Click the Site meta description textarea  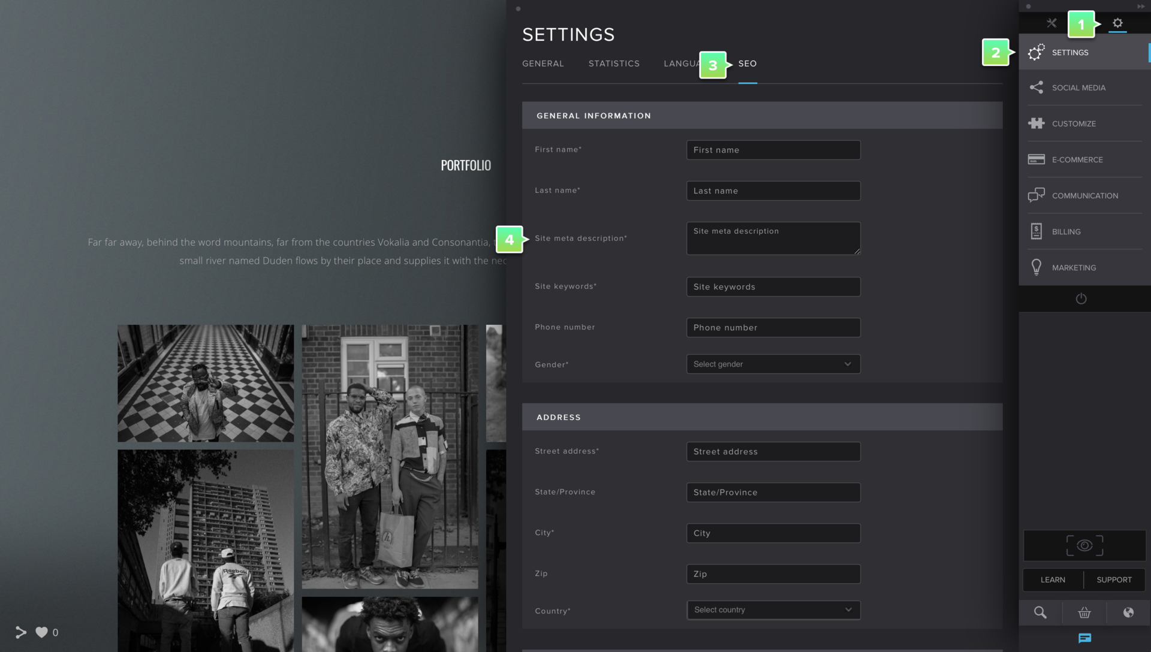773,238
